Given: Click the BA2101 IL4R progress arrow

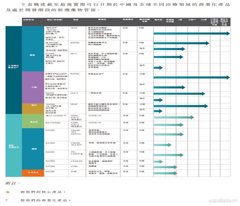Looking at the screenshot, I should (165, 173).
